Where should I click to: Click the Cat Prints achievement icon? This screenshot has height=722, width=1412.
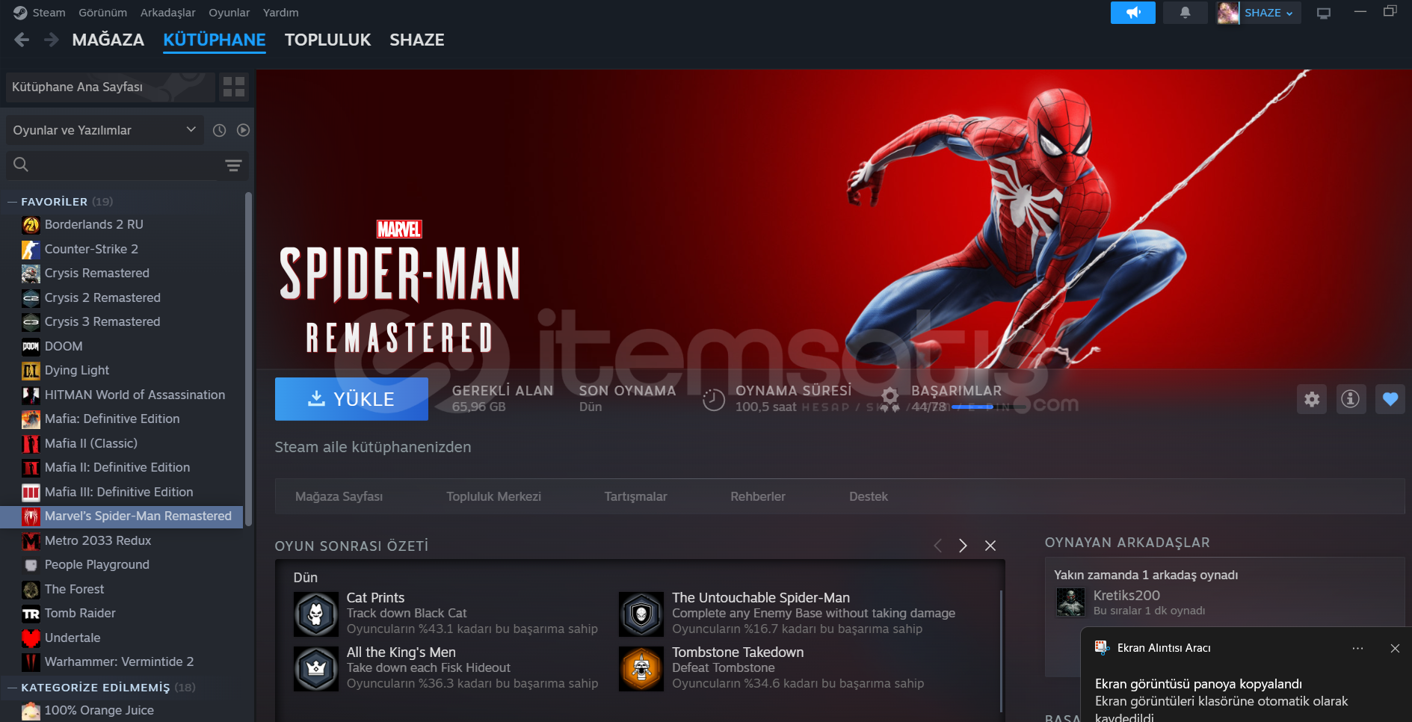pyautogui.click(x=316, y=614)
